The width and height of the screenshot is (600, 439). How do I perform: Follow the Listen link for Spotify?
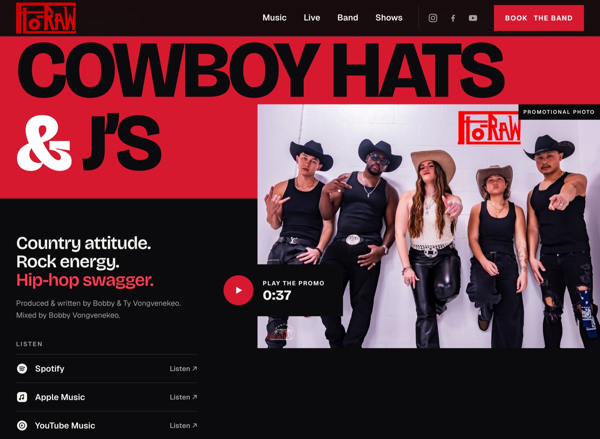click(x=183, y=369)
